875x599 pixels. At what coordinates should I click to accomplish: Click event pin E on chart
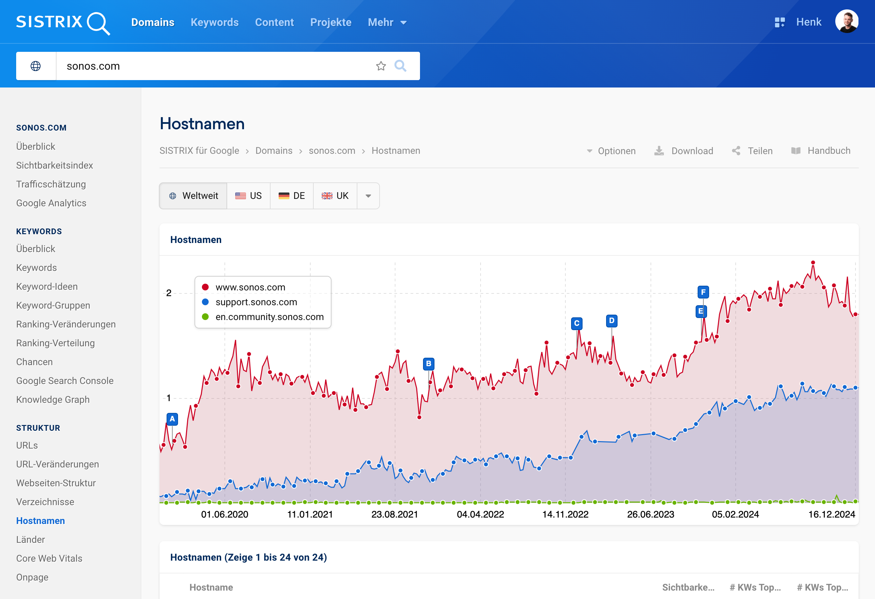[x=700, y=311]
